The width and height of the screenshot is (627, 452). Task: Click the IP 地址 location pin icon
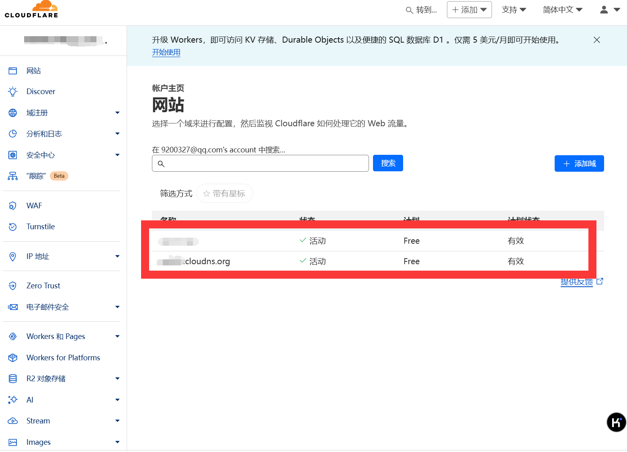(x=13, y=257)
